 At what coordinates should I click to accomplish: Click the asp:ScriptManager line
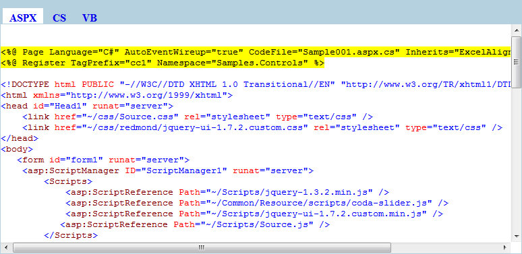tap(168, 170)
